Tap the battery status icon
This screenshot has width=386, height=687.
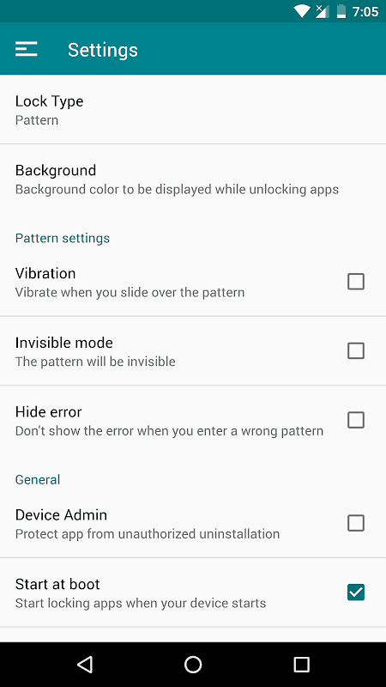[341, 11]
